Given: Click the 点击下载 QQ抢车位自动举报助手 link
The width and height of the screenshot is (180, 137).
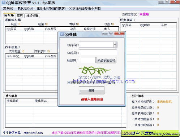Looking at the screenshot, I should 86,133.
